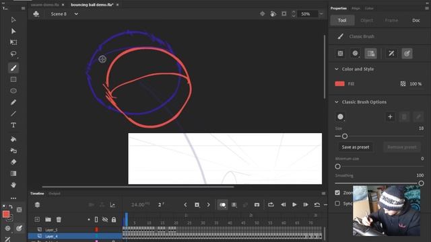
Task: Adjust the Minimum size slider handle
Action: tap(338, 167)
